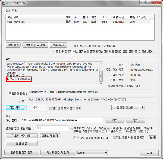Toggle 작업 완료후 알림 메시지 checkbox

(114, 137)
